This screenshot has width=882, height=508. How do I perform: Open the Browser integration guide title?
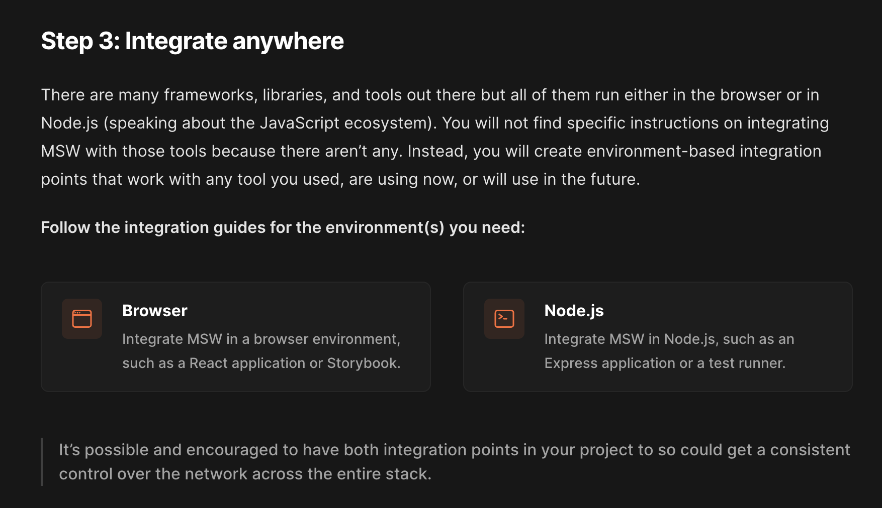pyautogui.click(x=155, y=311)
